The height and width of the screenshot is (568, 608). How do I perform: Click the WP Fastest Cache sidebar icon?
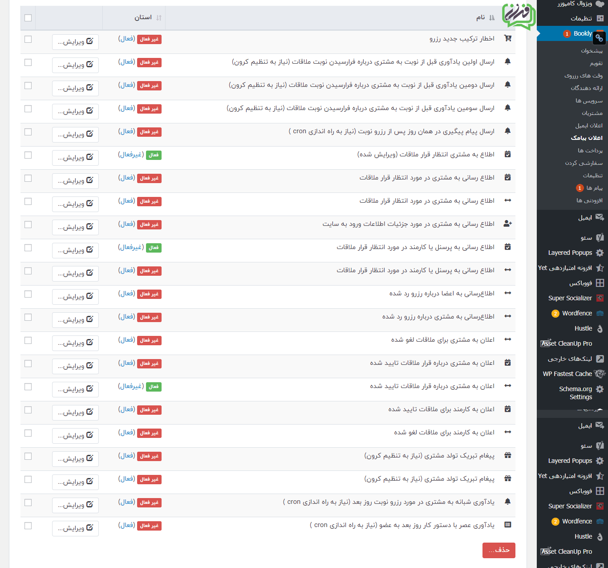pyautogui.click(x=600, y=374)
